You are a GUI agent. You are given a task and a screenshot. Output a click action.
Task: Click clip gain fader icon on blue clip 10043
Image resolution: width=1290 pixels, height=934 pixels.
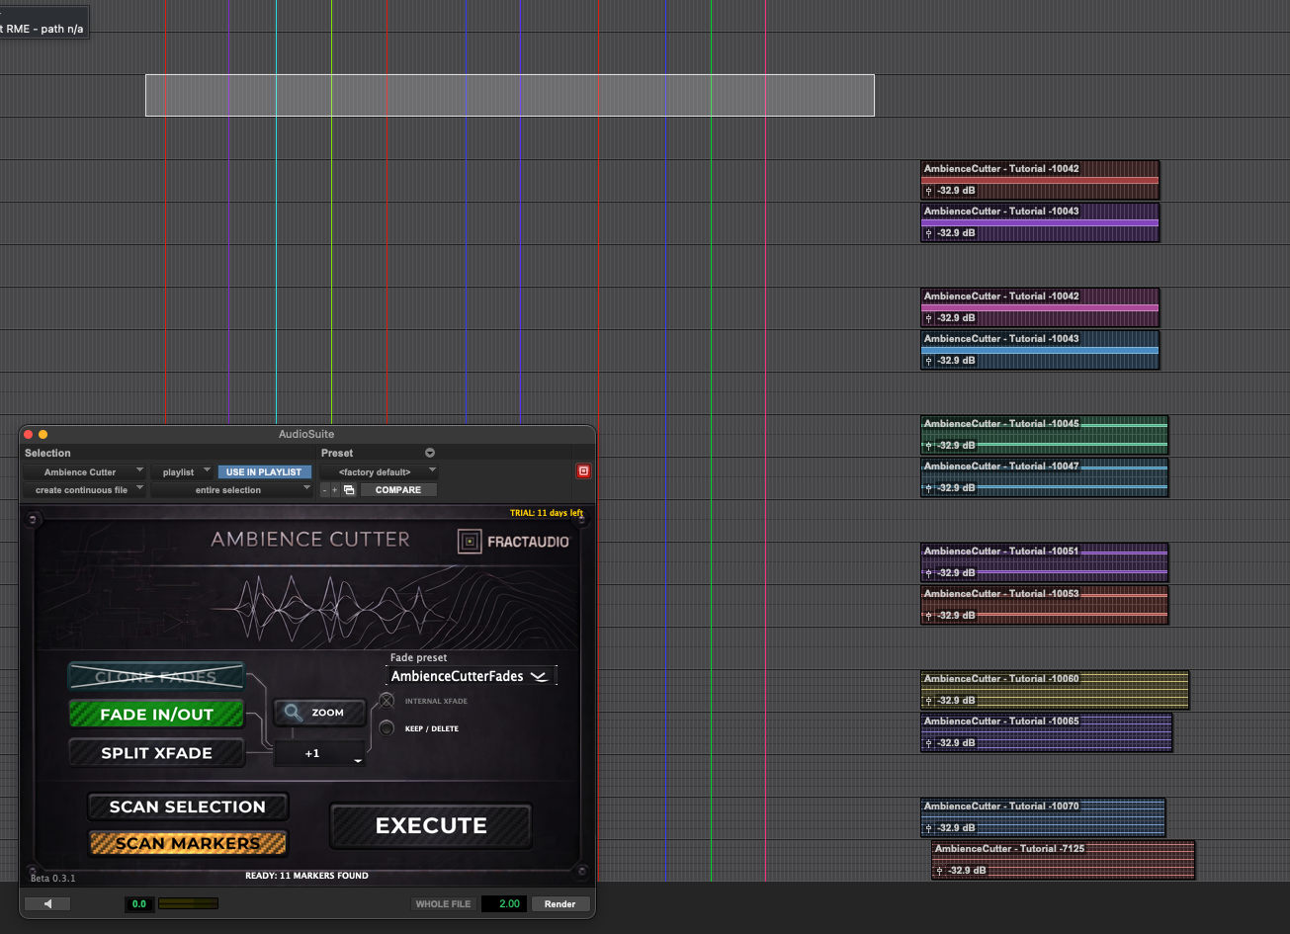click(x=928, y=361)
